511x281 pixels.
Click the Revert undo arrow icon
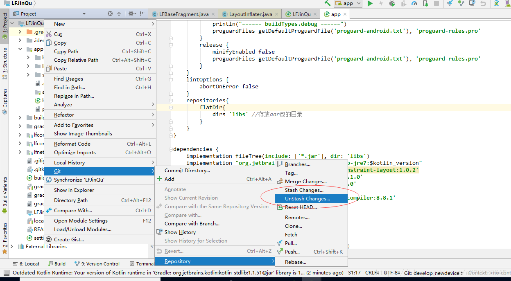tap(483, 3)
